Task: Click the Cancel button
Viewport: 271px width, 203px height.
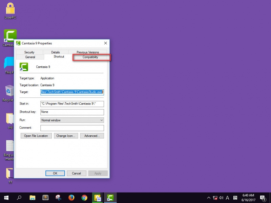Action: tap(77, 173)
